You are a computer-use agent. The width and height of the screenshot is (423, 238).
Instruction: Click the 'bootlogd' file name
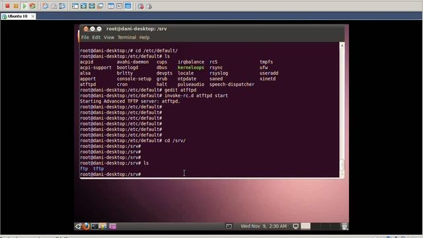coord(128,67)
